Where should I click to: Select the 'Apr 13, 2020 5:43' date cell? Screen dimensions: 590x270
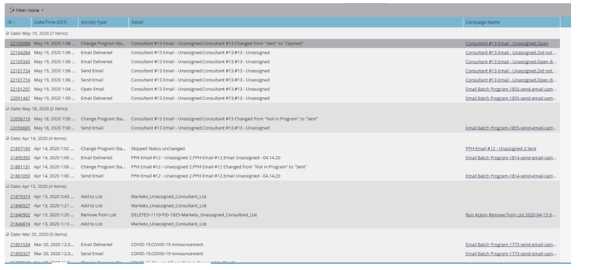53,197
